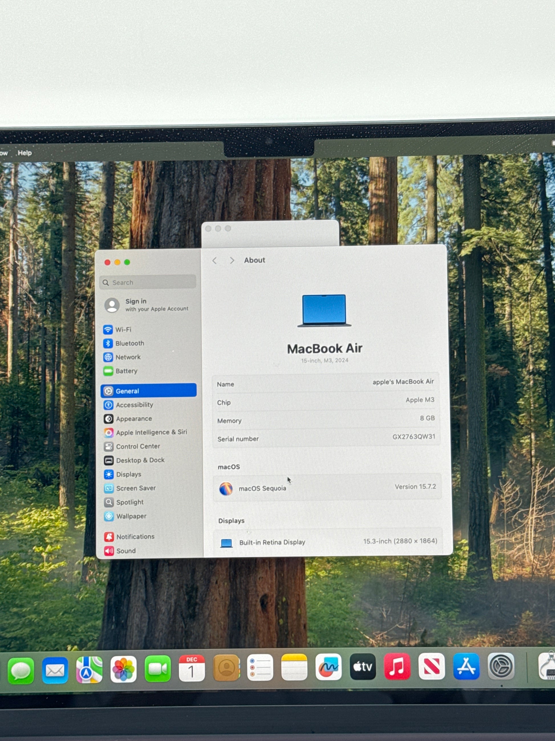Go back using the left chevron

pyautogui.click(x=215, y=261)
